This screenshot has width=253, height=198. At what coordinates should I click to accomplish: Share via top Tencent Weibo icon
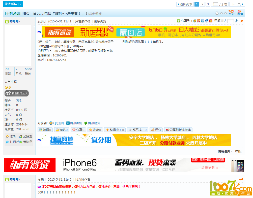click(x=203, y=21)
